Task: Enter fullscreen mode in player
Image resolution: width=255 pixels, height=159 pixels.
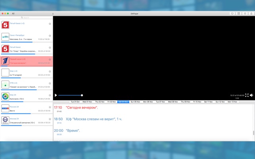Action: pos(247,95)
